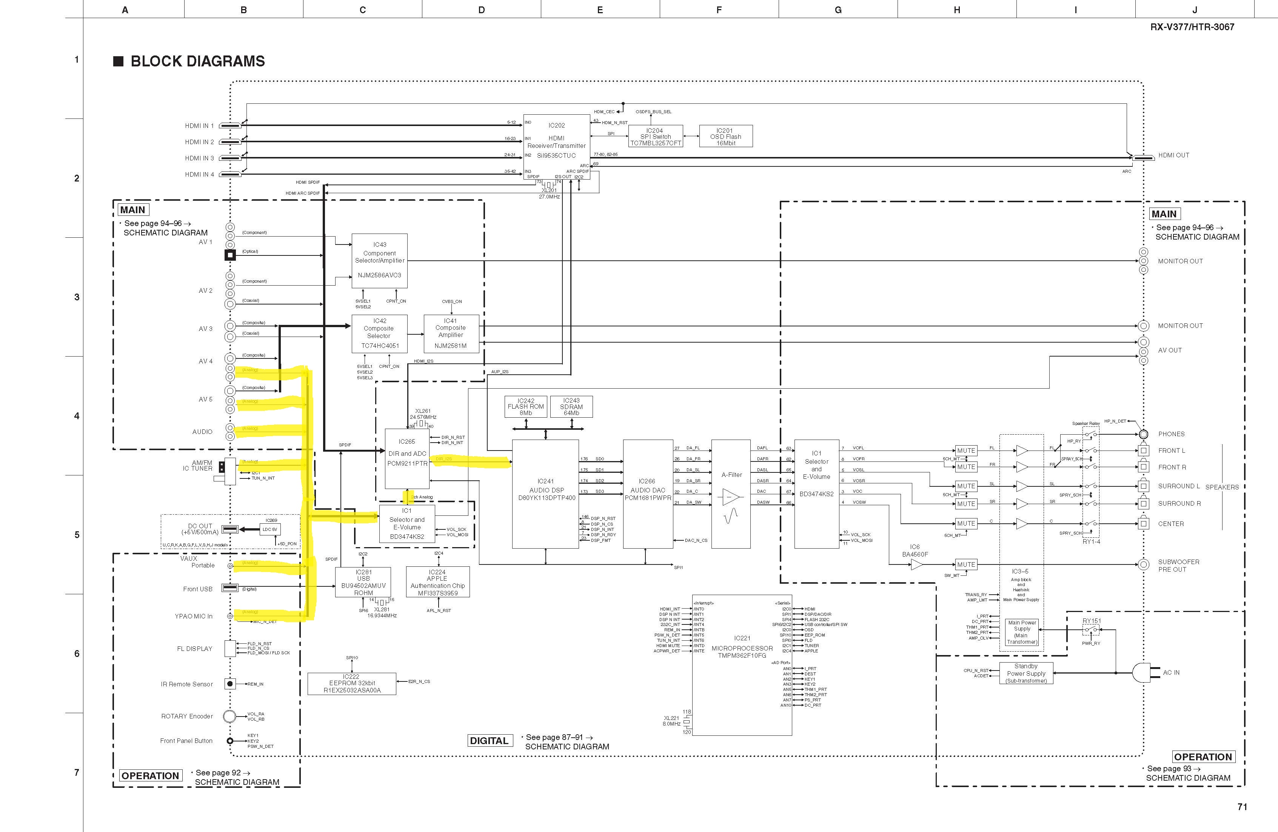Select the IC43 Component Selector/Amplifier block

[x=380, y=261]
